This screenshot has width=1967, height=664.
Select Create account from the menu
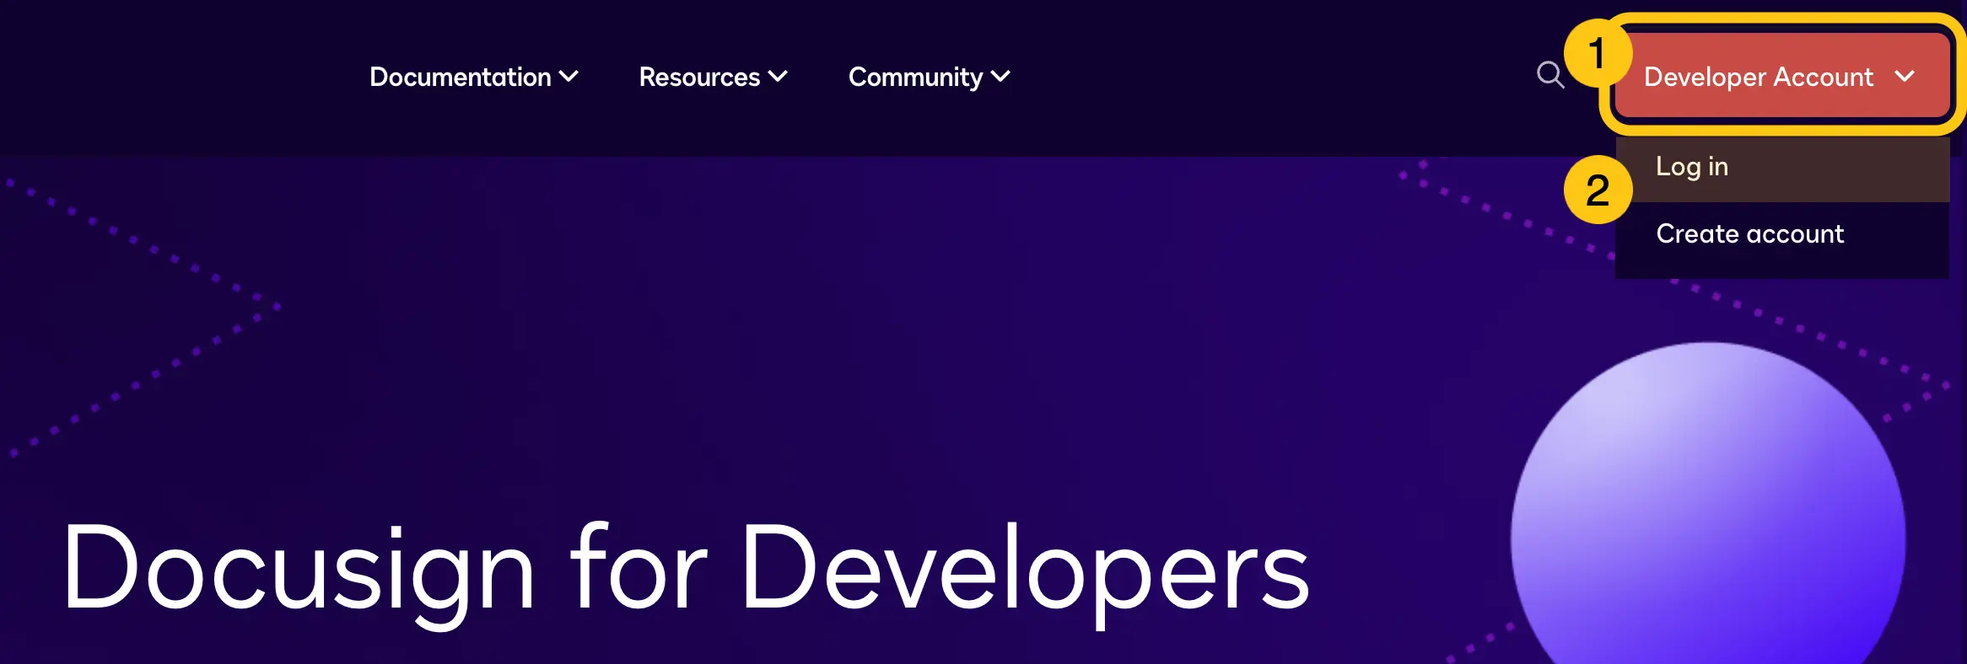(x=1782, y=233)
